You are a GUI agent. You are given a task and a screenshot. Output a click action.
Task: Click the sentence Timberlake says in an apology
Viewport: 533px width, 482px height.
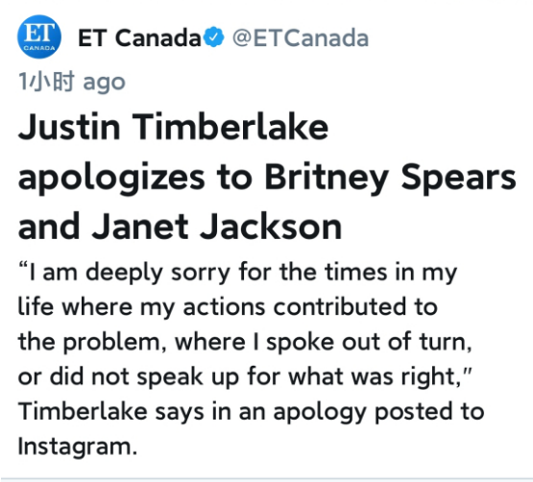252,412
